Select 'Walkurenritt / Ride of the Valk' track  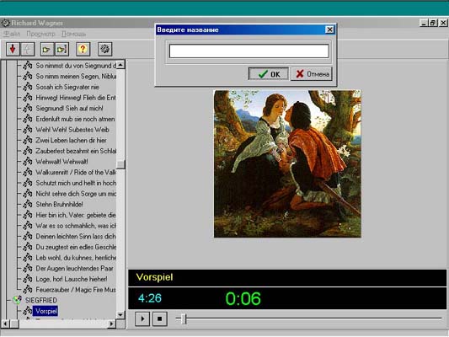(76, 172)
